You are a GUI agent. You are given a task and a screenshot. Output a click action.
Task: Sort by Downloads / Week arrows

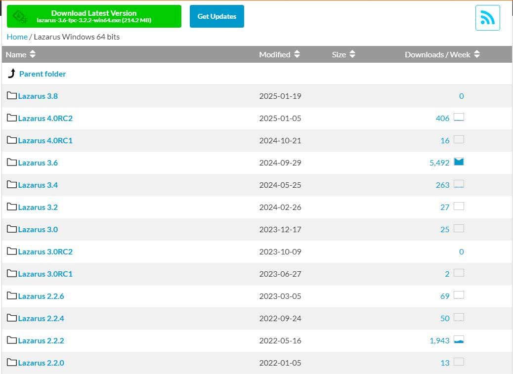coord(477,54)
